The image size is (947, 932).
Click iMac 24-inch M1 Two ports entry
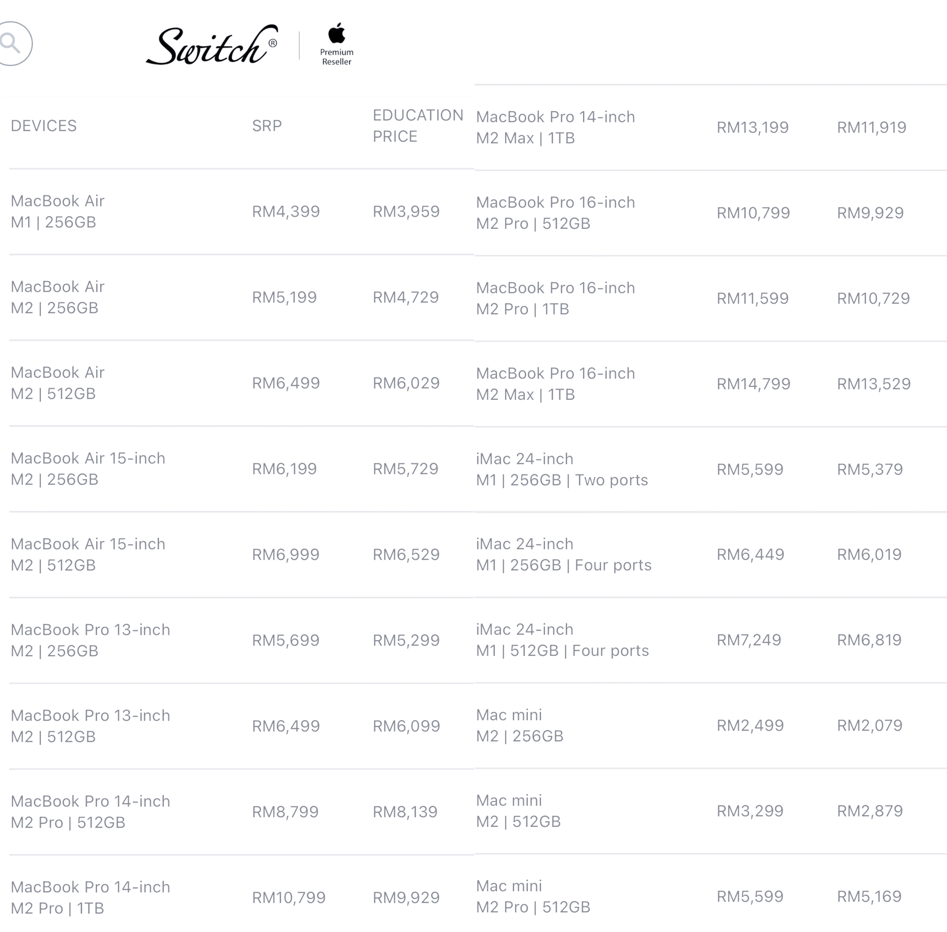coord(562,469)
